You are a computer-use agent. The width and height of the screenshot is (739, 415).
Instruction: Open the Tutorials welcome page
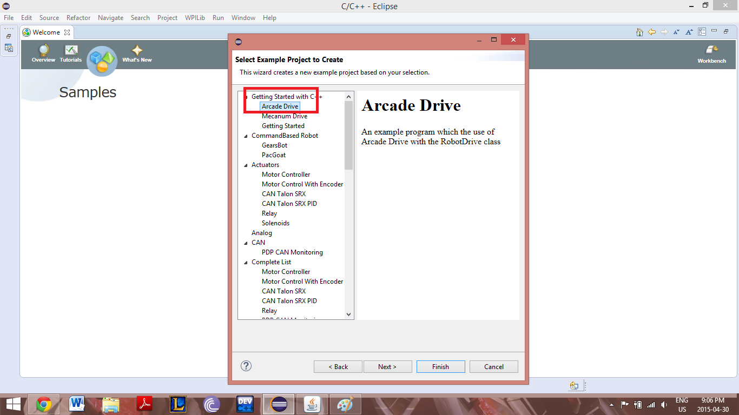click(71, 54)
